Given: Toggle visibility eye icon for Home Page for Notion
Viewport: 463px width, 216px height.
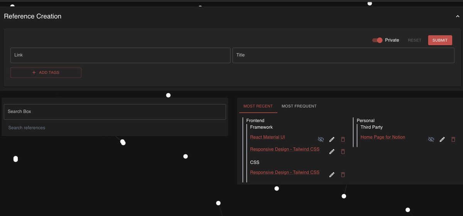Looking at the screenshot, I should [431, 139].
